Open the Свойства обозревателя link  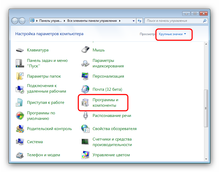point(115,129)
